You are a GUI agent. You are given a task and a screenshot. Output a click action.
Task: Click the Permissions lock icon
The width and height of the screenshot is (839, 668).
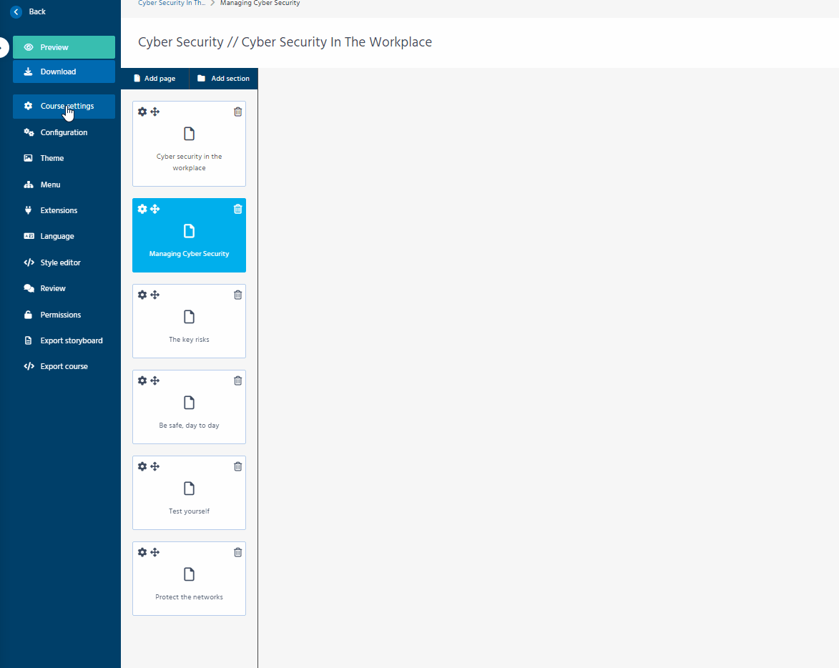click(29, 315)
